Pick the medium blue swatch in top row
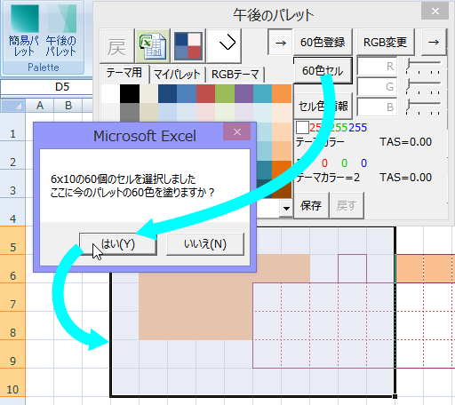Viewport: 455px width, 405px height. (x=187, y=93)
